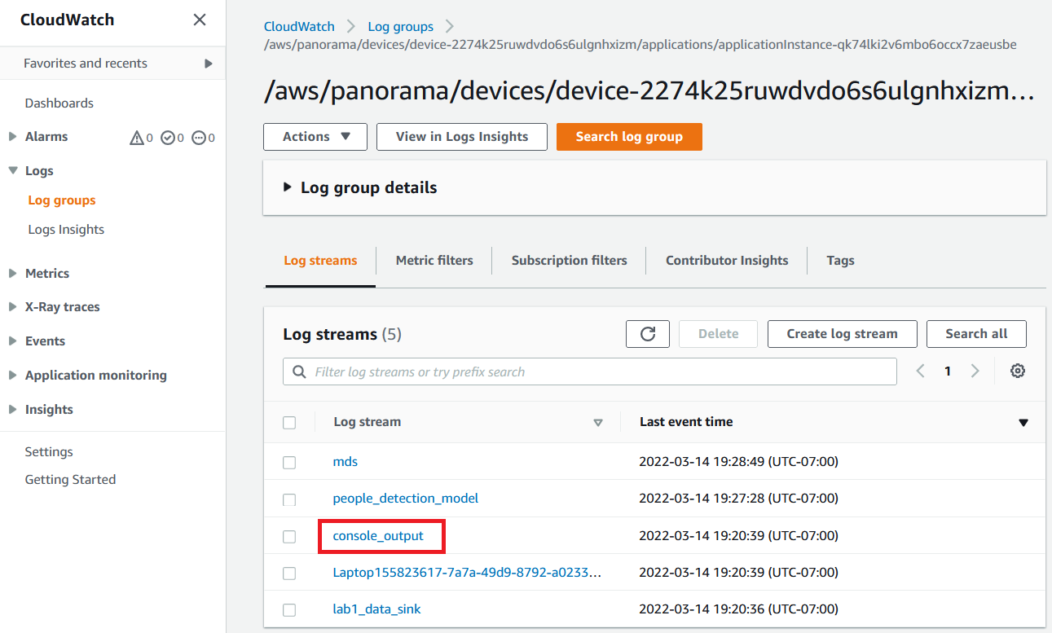Focus the filter log streams search field

[590, 371]
